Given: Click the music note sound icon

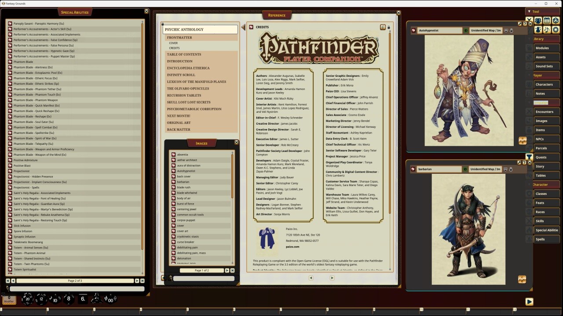Looking at the screenshot, I should (x=547, y=30).
